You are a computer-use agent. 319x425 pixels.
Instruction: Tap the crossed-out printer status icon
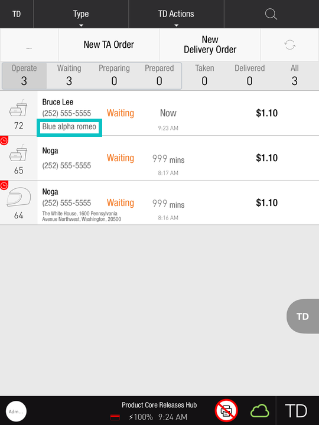pos(226,411)
